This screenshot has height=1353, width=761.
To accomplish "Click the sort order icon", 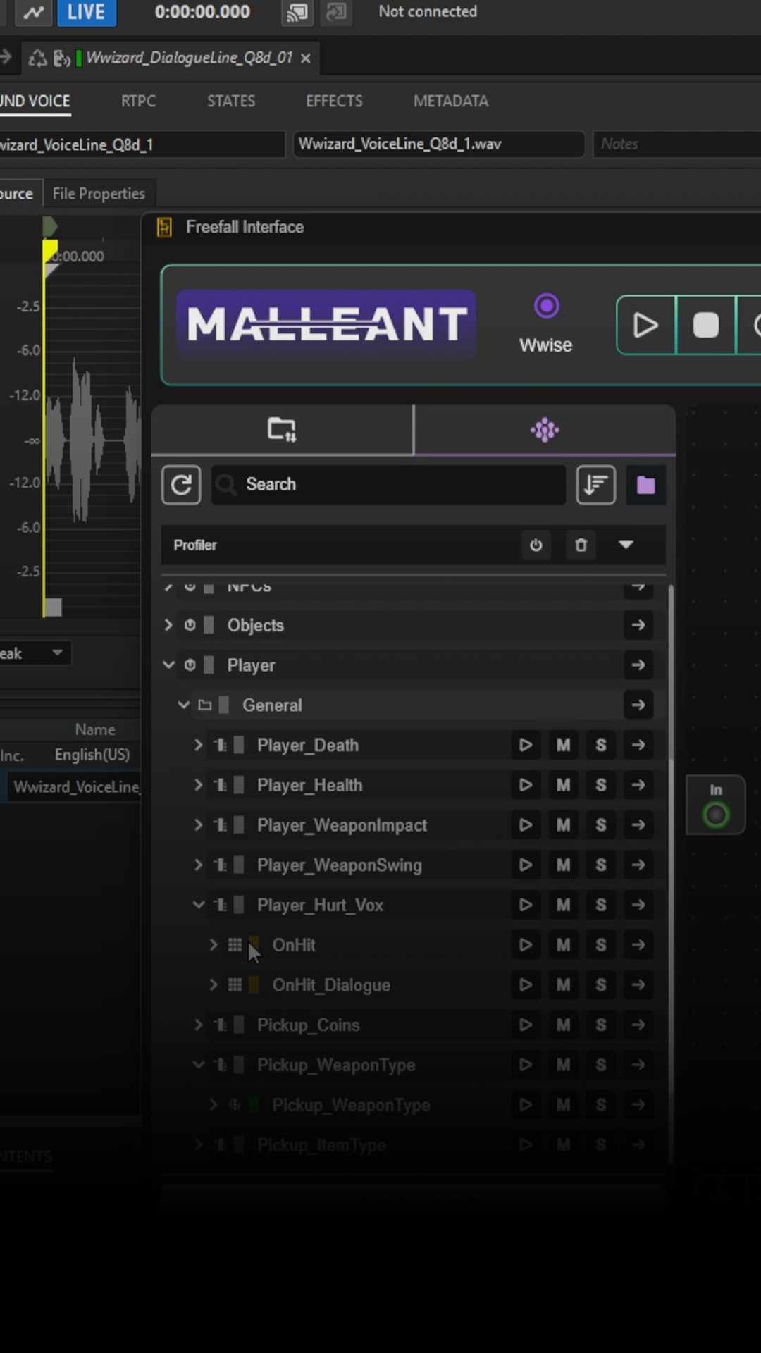I will pos(596,485).
